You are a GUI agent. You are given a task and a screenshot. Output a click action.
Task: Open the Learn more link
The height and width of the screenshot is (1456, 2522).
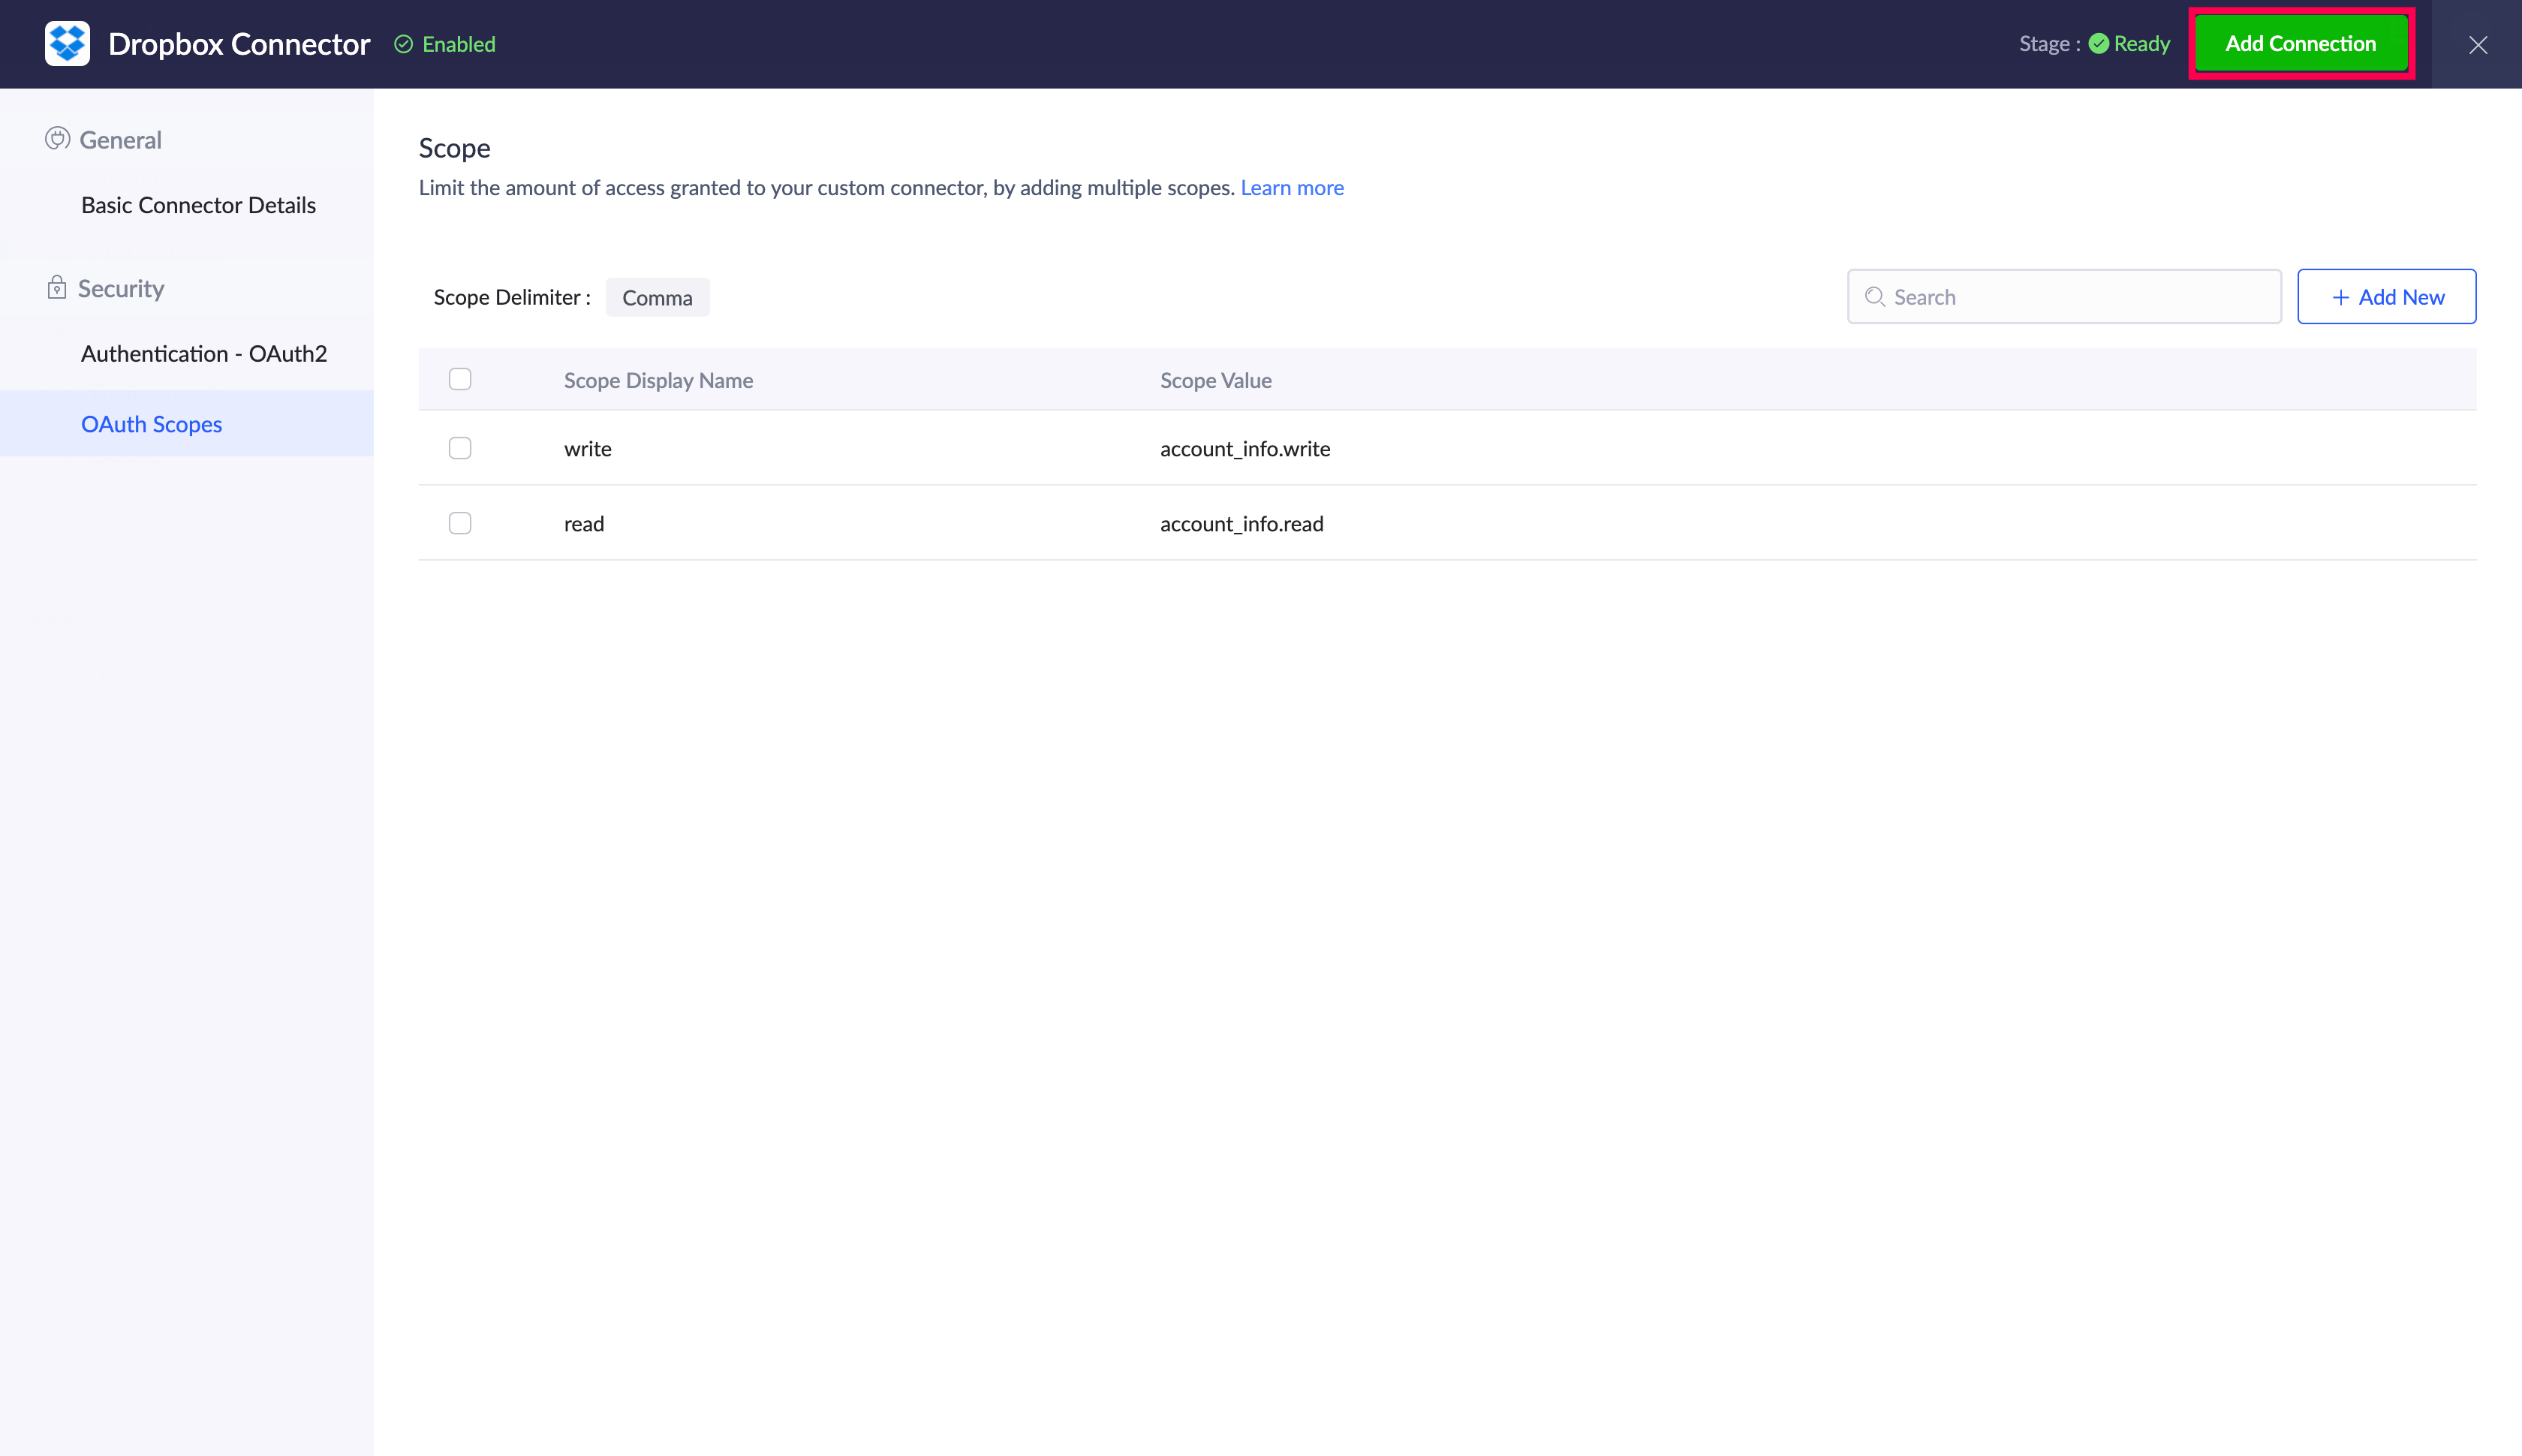tap(1291, 188)
